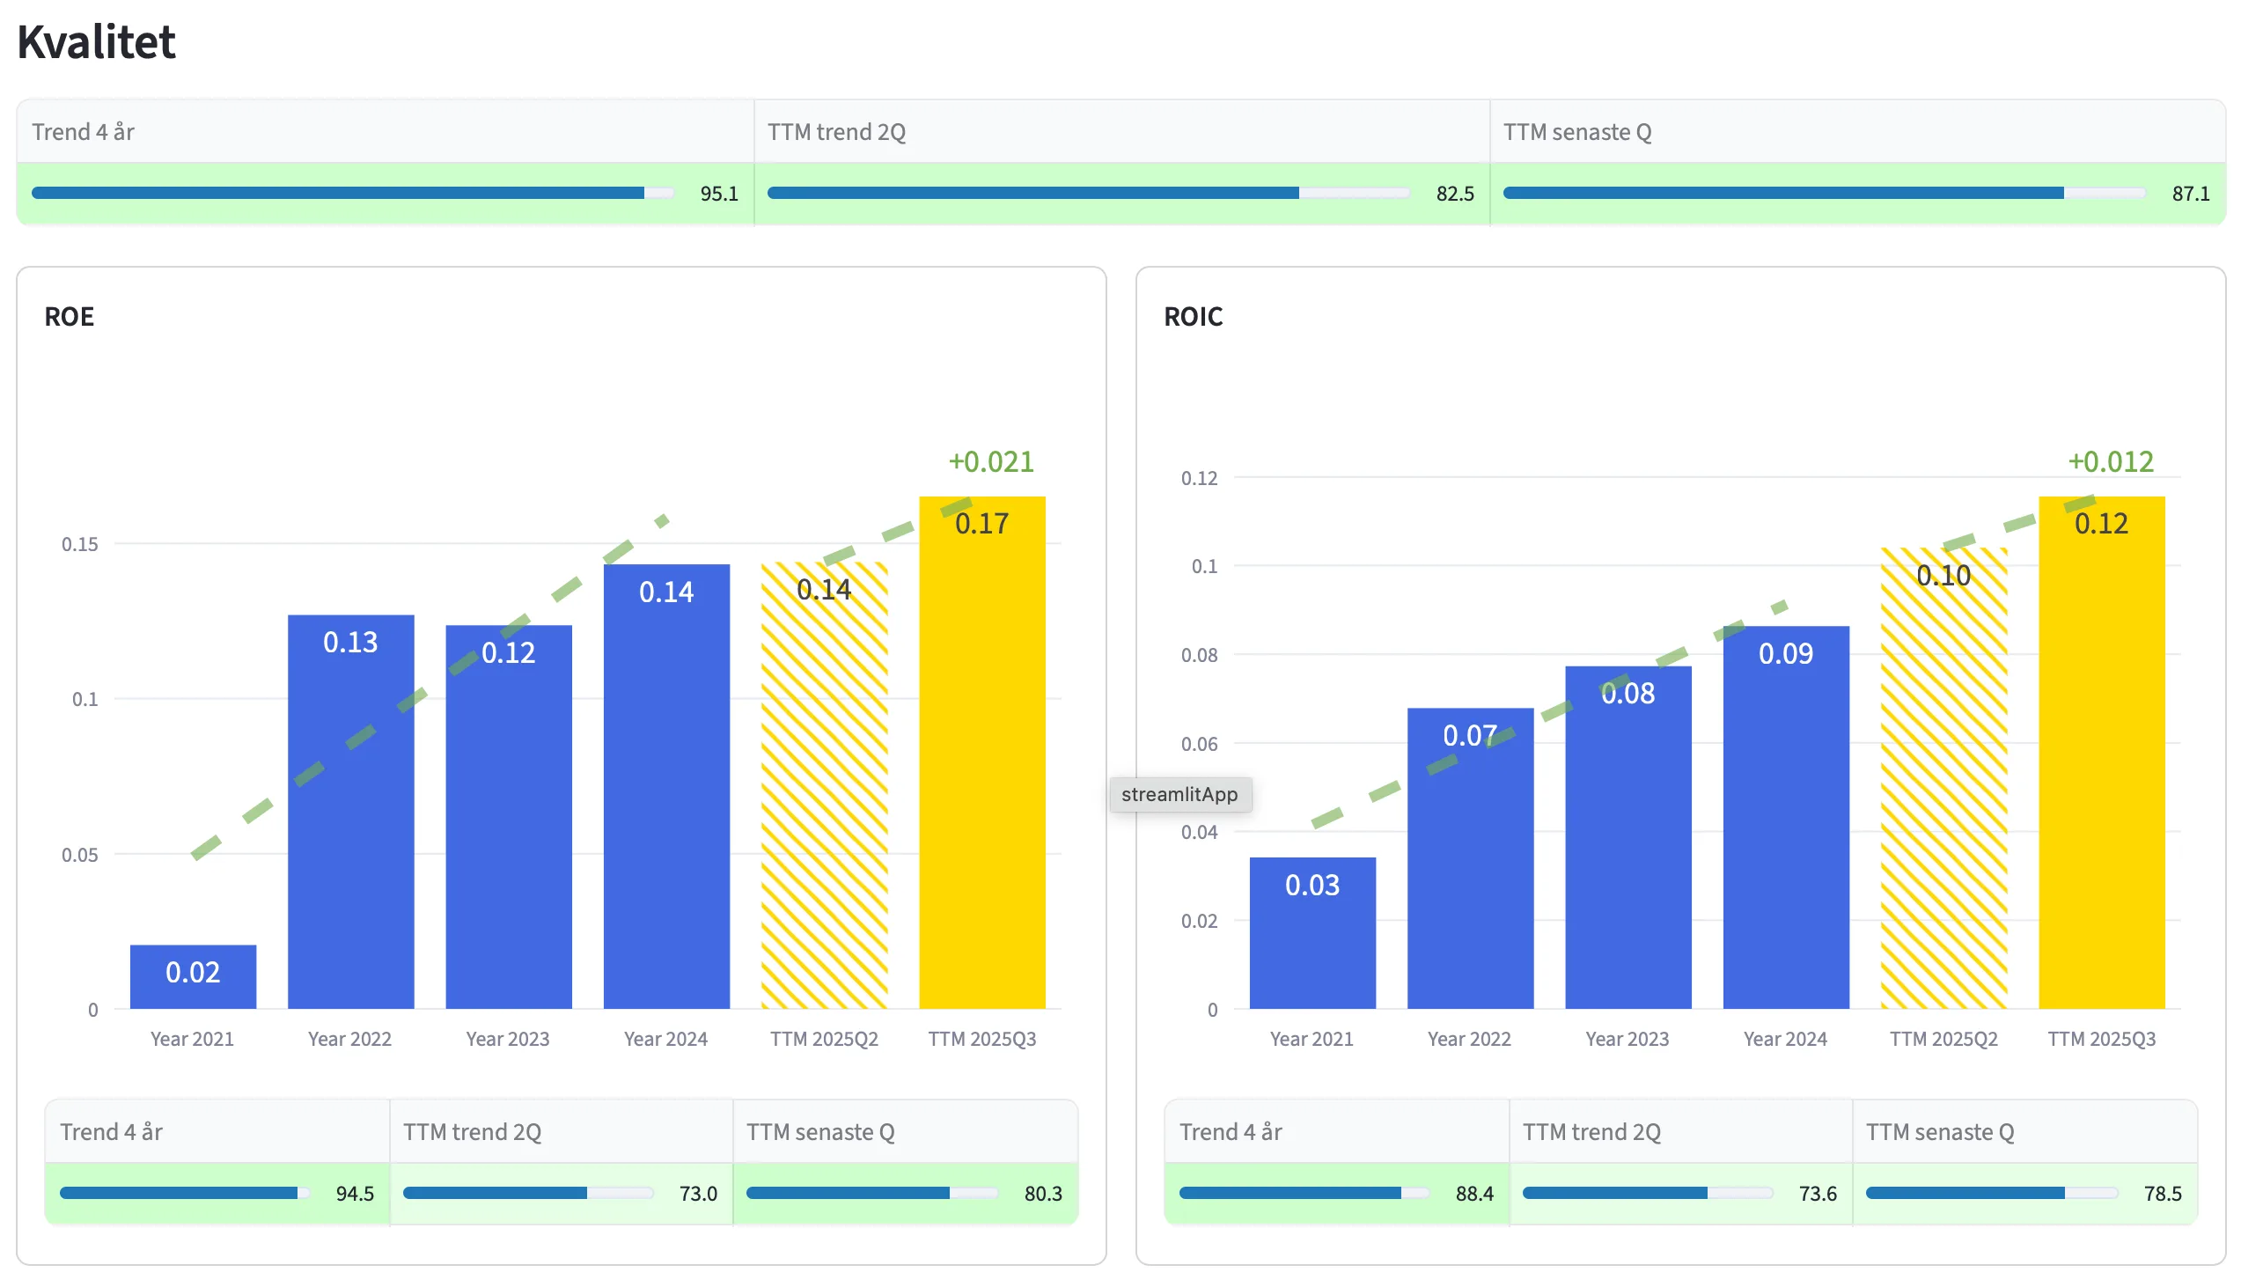Click the top TTM trend 2Q progress bar

1088,193
